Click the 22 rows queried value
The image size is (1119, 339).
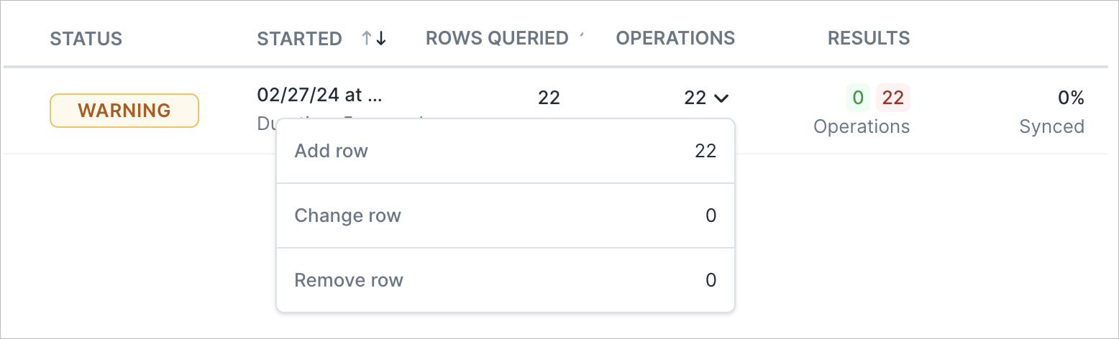(x=549, y=98)
